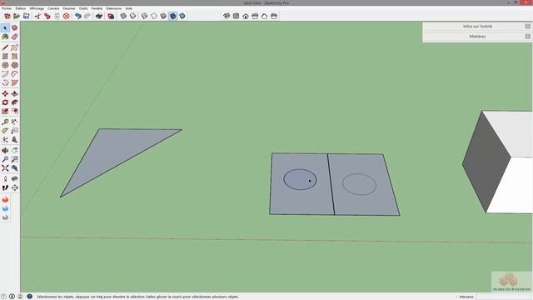Select the Tape Measure tool
This screenshot has height=300, width=533.
[5, 122]
